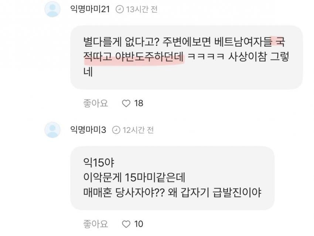This screenshot has height=236, width=314.
Task: Tap the heart icon with 18 likes
Action: click(x=126, y=104)
